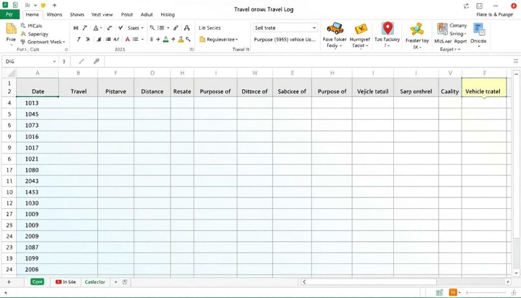Click the orange view icon in status bar
The image size is (521, 298).
point(452,292)
